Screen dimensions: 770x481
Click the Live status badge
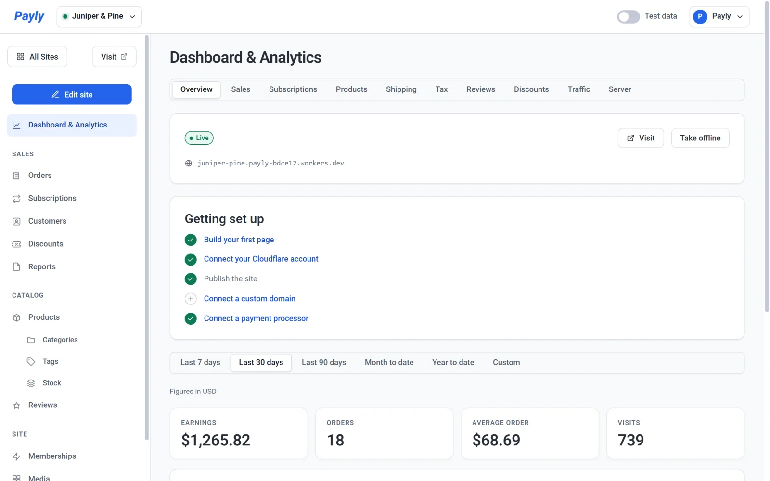tap(199, 138)
